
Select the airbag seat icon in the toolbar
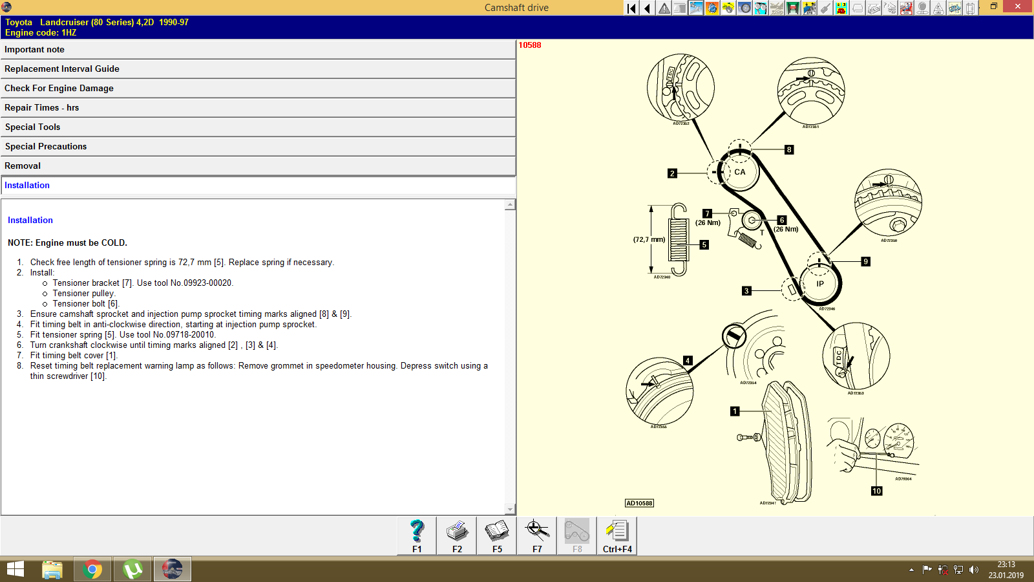[x=906, y=8]
